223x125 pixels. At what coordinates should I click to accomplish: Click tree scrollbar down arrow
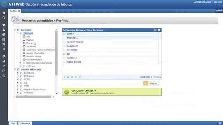56,94
